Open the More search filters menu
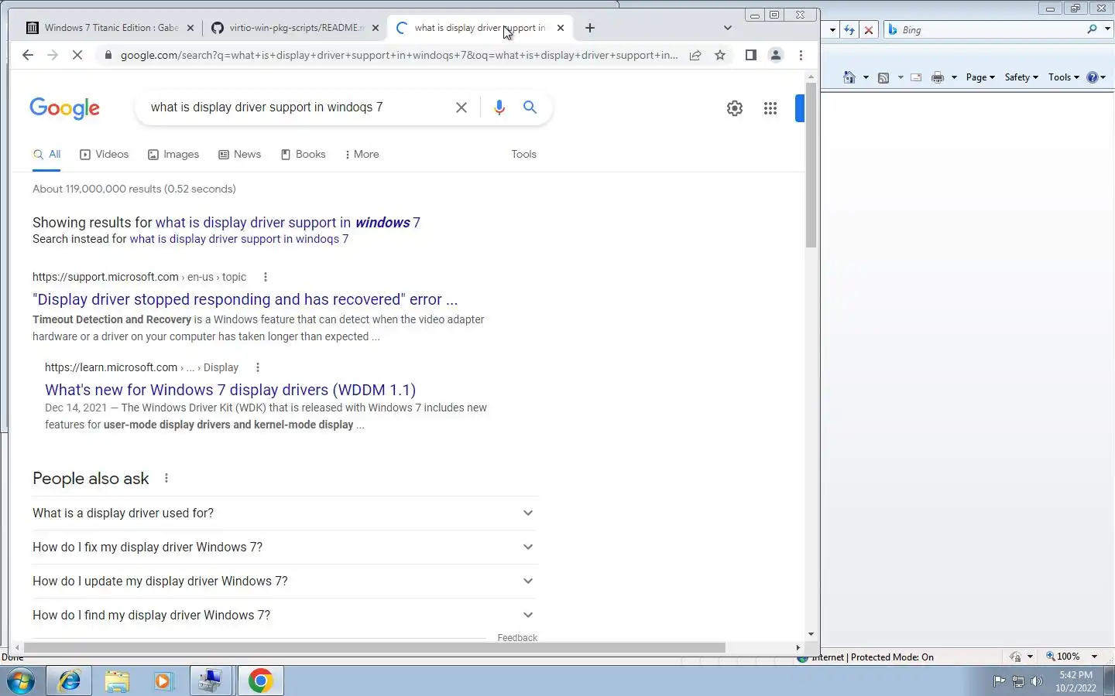1115x696 pixels. (x=362, y=154)
